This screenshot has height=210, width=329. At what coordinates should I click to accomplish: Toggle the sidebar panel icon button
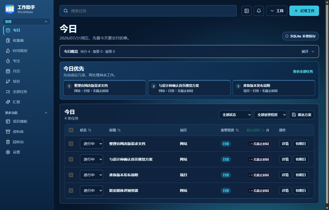coord(246,11)
